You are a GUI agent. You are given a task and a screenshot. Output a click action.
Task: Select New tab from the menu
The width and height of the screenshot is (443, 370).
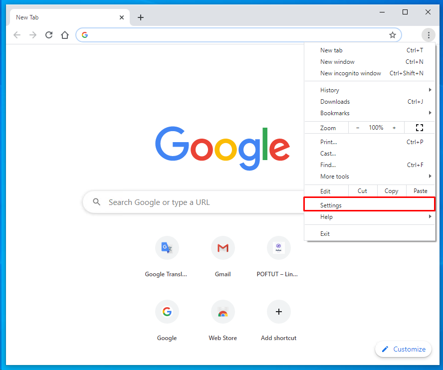(x=370, y=50)
